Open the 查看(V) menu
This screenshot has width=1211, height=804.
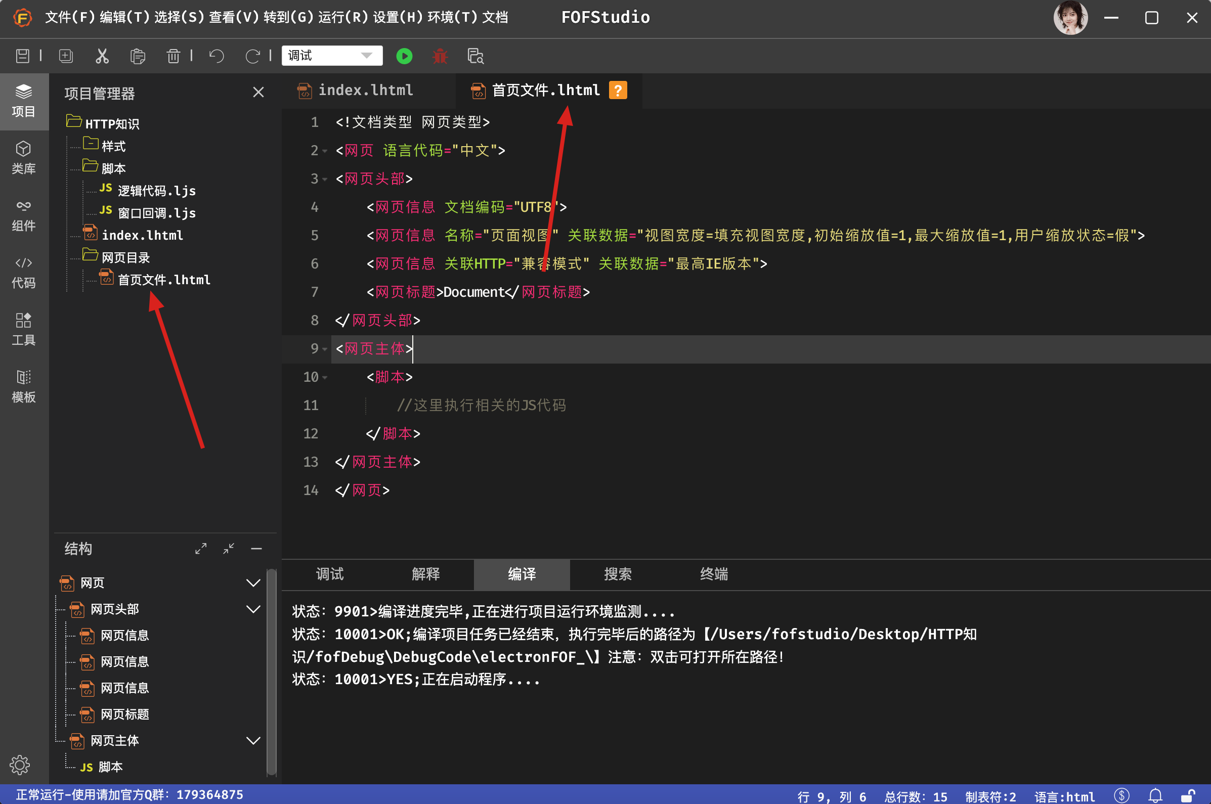click(233, 17)
